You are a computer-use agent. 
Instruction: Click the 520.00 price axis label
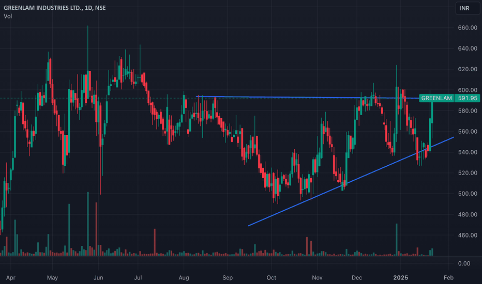coord(467,173)
